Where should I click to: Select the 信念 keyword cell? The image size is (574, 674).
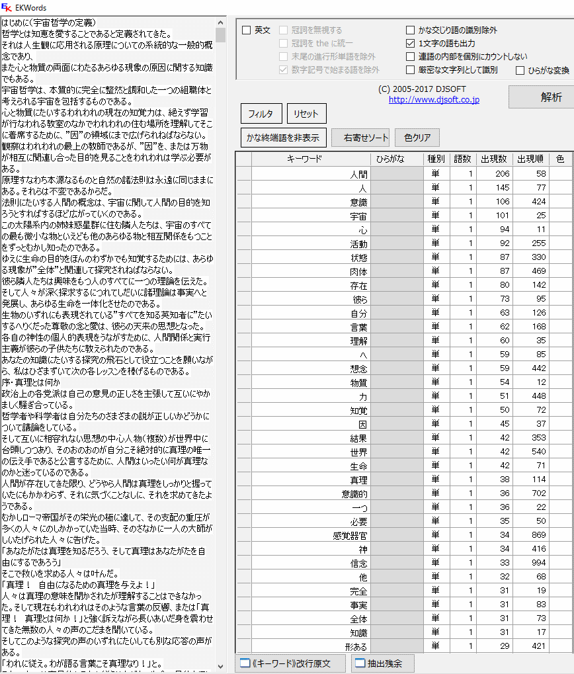pos(311,563)
